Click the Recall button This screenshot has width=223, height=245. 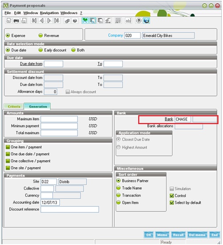(178, 235)
